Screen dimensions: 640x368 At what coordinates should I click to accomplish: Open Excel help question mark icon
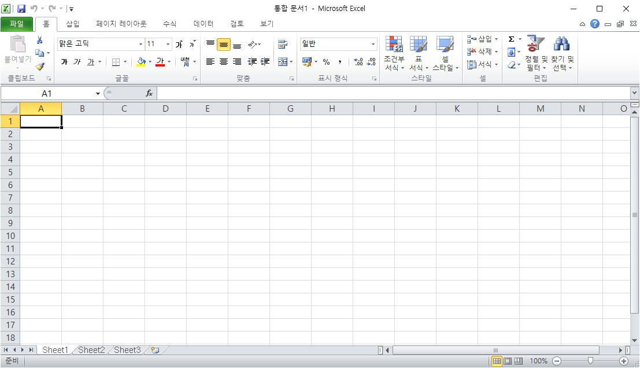pyautogui.click(x=595, y=24)
